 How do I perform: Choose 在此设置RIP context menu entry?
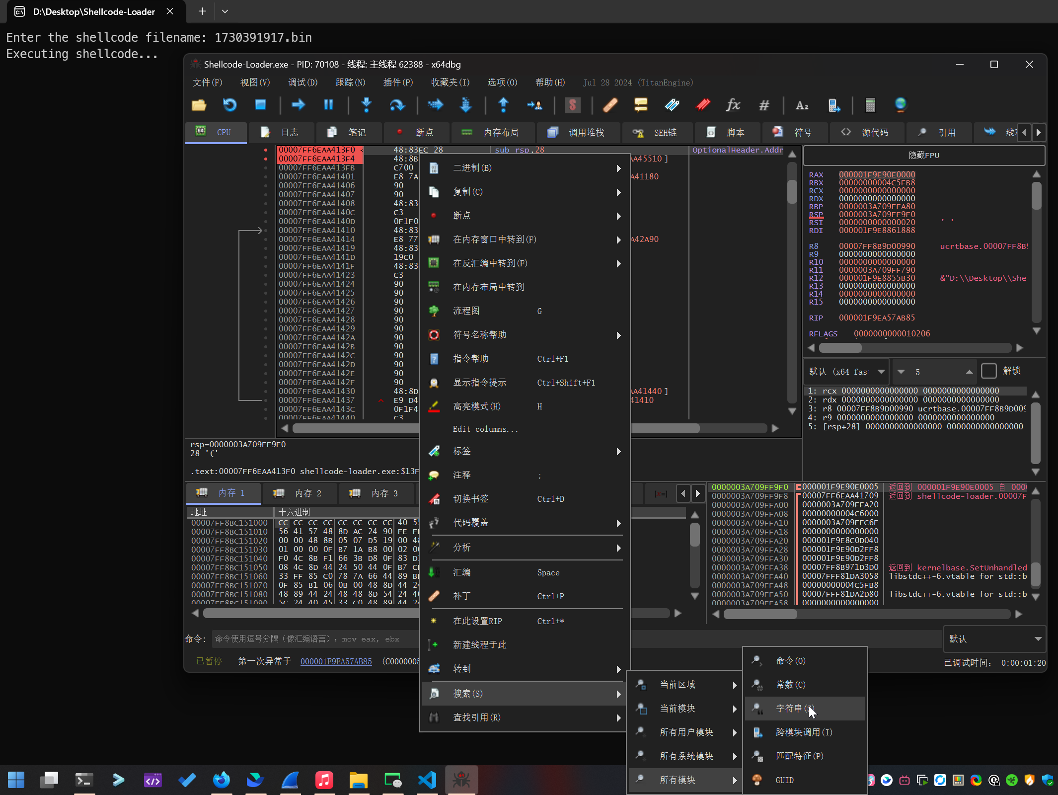pyautogui.click(x=525, y=621)
